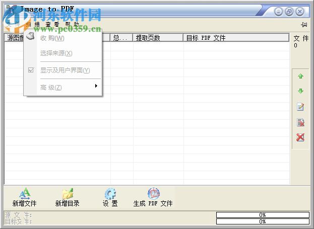Select 选择来源(X) menu entry
The image size is (314, 229).
(x=63, y=53)
